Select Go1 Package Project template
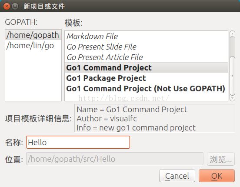The height and width of the screenshot is (187, 240). click(x=146, y=78)
